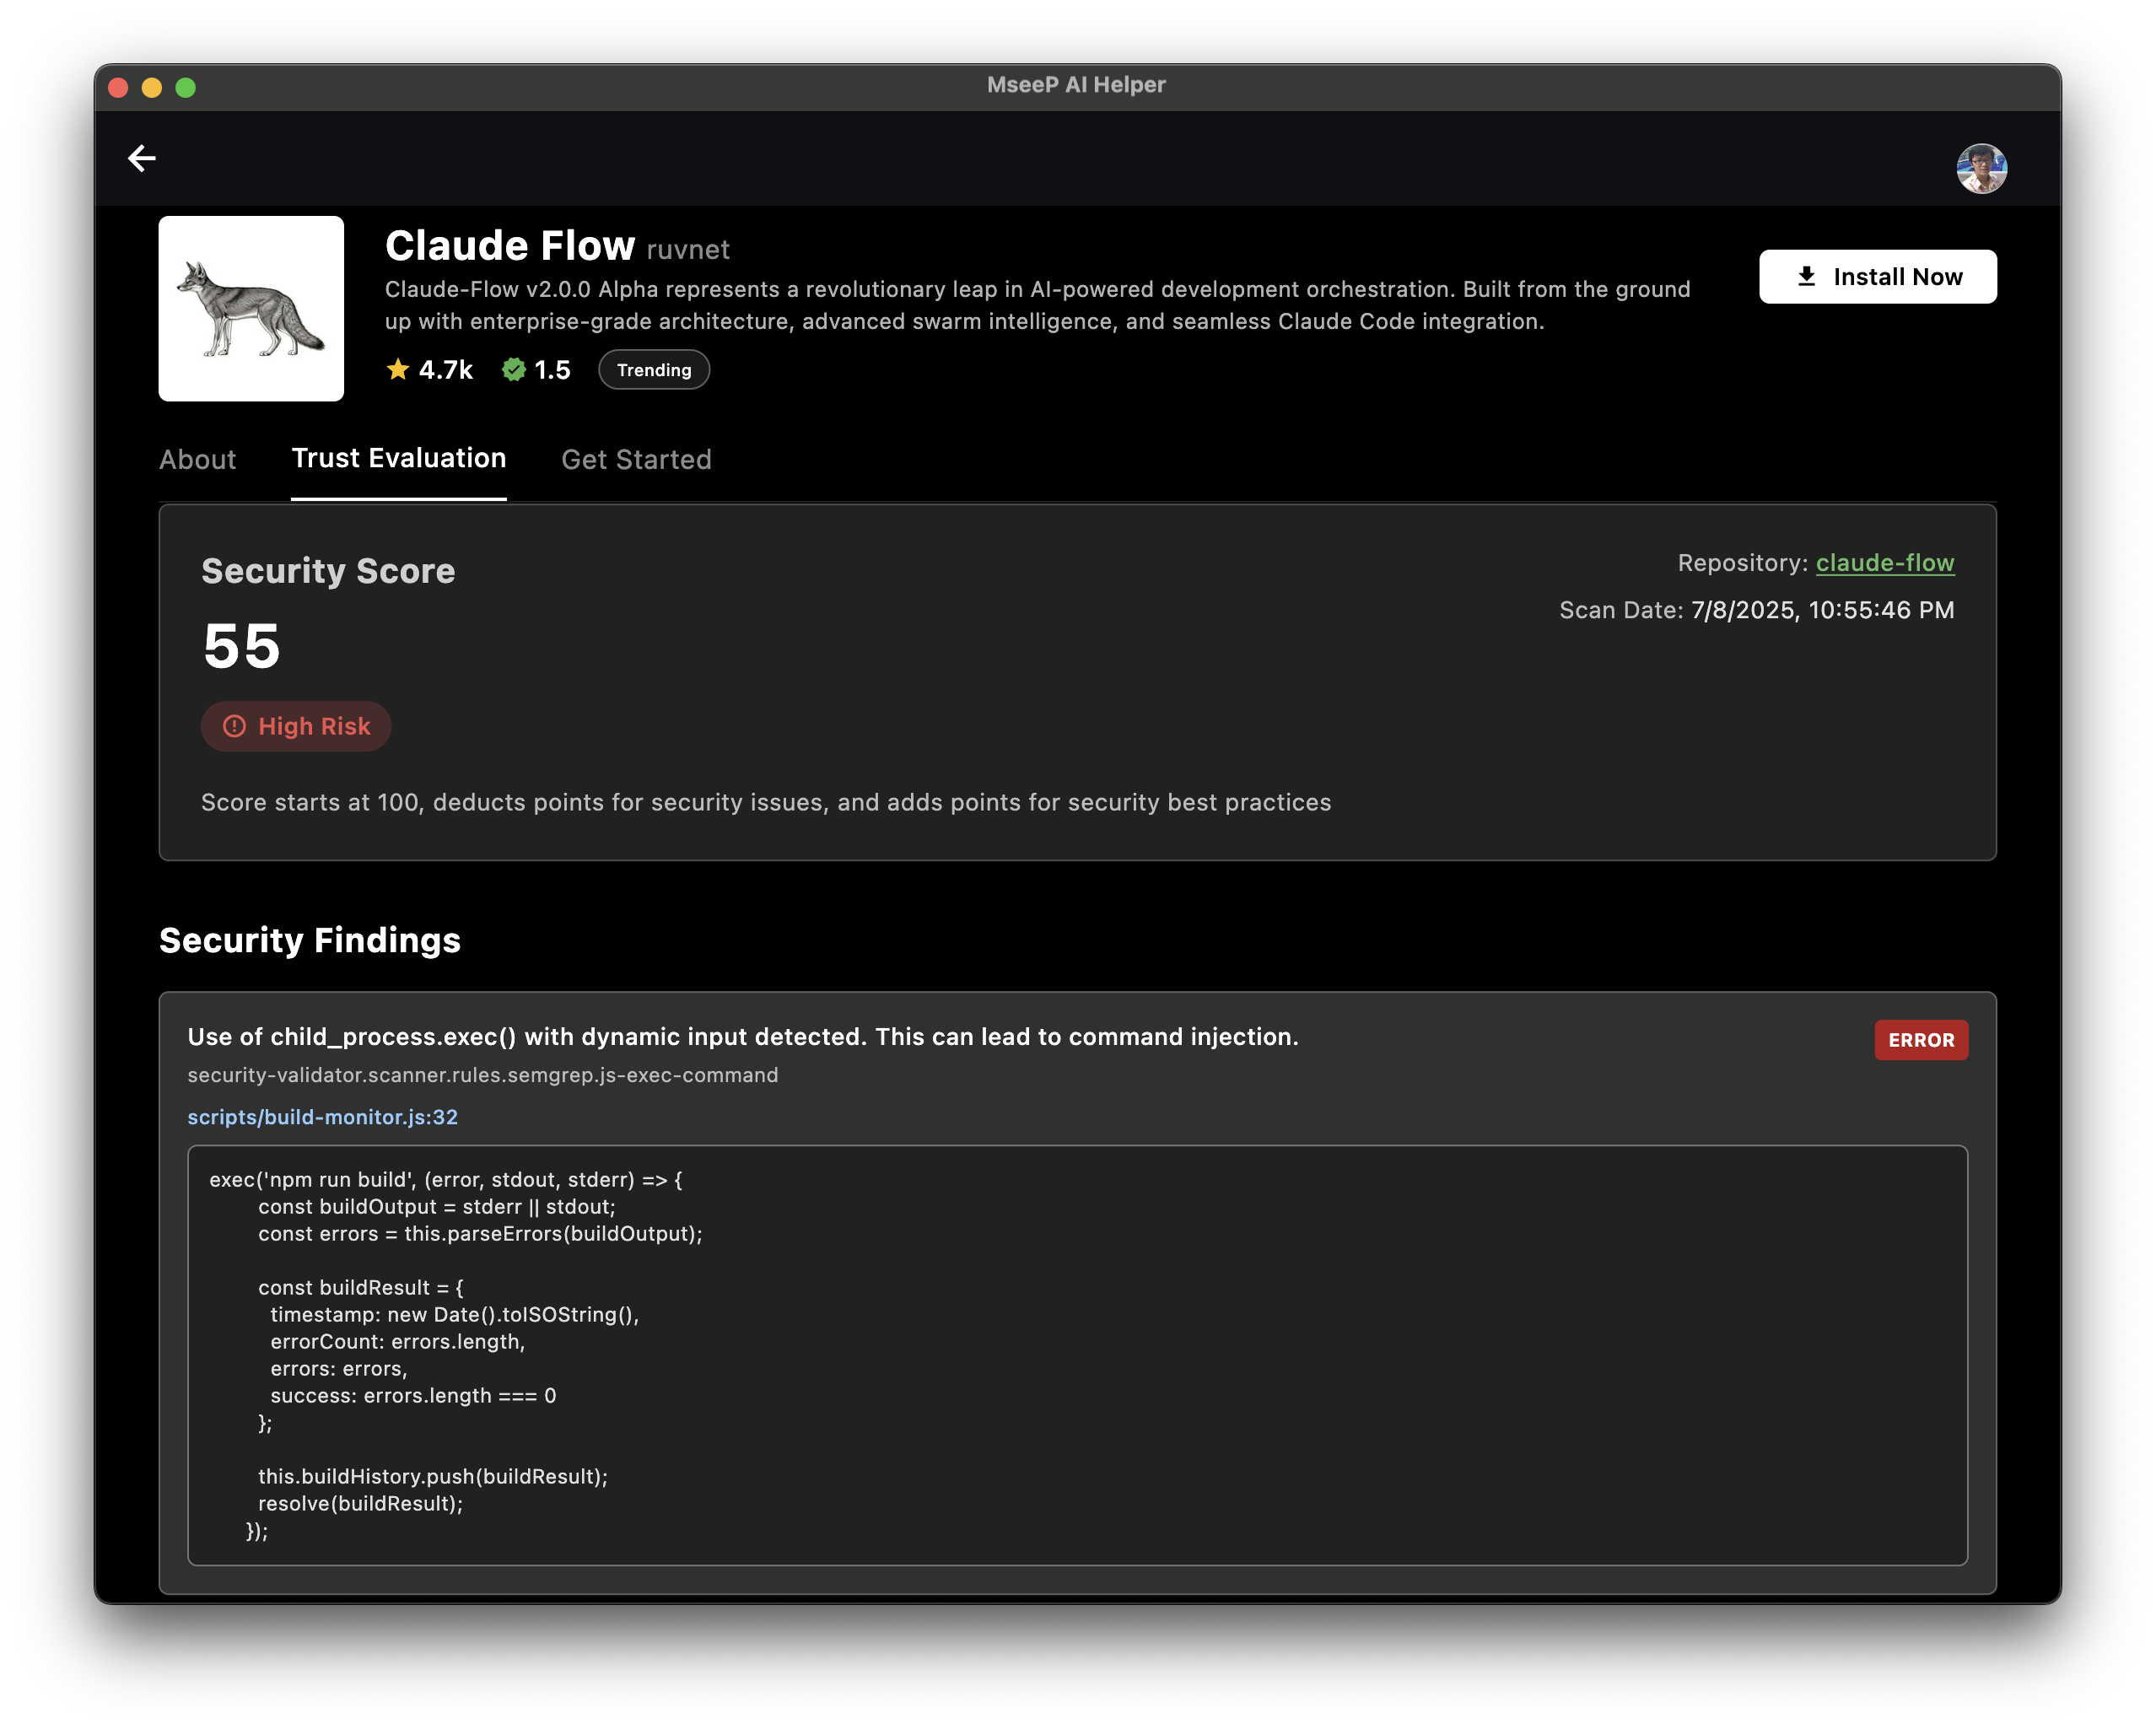Select the Trust Evaluation tab
Image resolution: width=2156 pixels, height=1729 pixels.
tap(399, 458)
